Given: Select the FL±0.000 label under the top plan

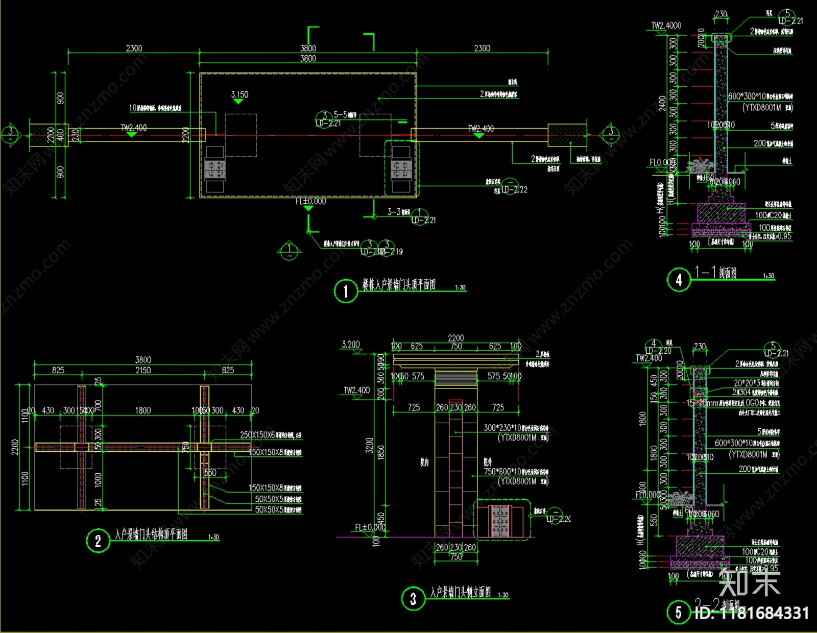Looking at the screenshot, I should (x=310, y=202).
